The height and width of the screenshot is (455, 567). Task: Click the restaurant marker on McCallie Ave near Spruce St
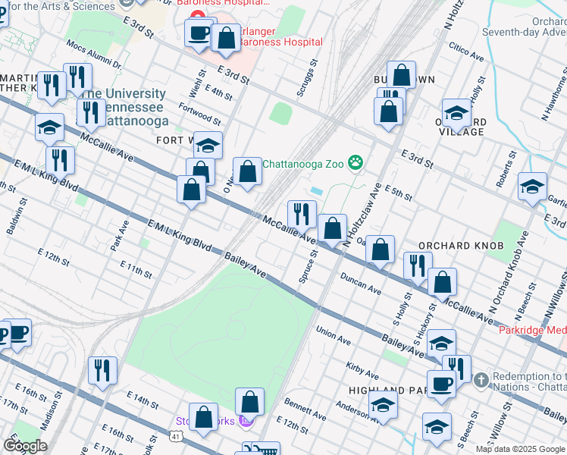point(302,217)
